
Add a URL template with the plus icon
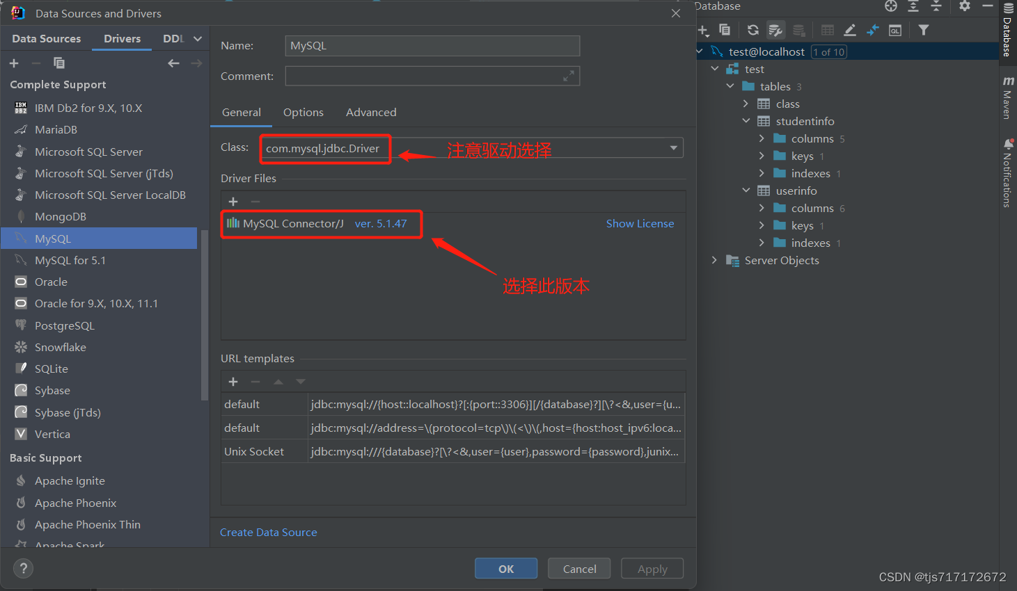click(x=233, y=382)
